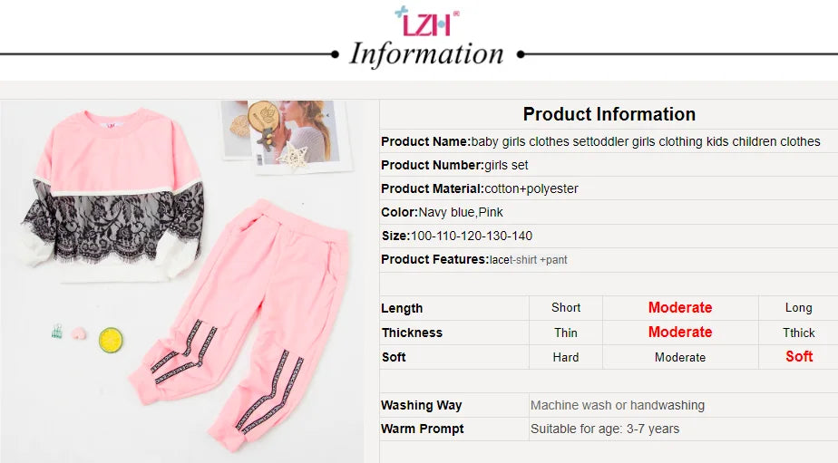The width and height of the screenshot is (838, 463).
Task: Click the Product Information heading
Action: pos(609,114)
